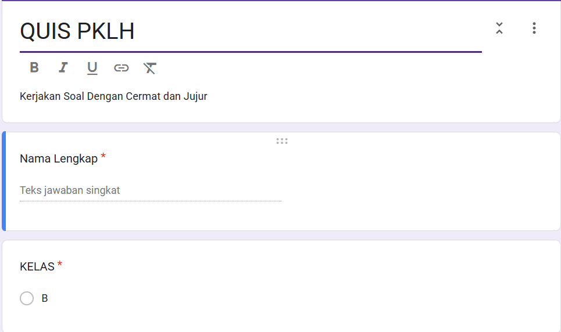Screen dimensions: 561x332
Task: Click the option label B under KELAS
Action: click(45, 298)
